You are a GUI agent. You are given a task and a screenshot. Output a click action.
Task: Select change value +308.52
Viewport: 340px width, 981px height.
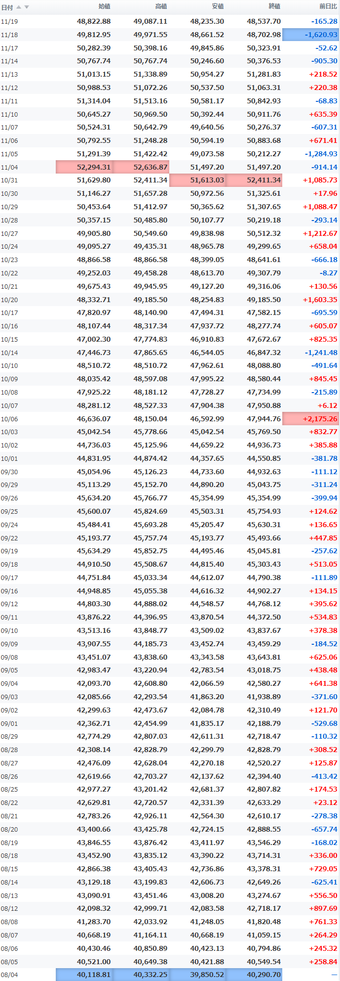coord(323,750)
